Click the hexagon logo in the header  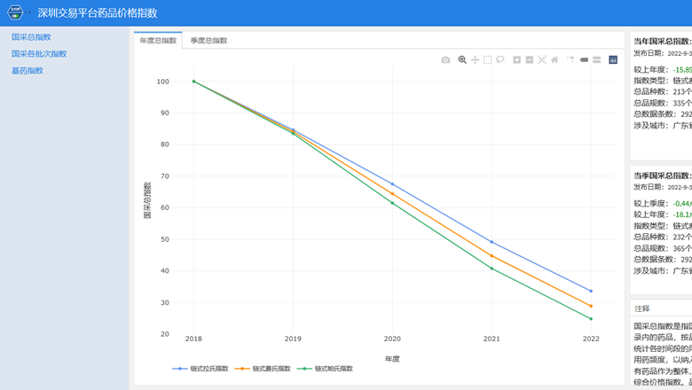tap(15, 13)
